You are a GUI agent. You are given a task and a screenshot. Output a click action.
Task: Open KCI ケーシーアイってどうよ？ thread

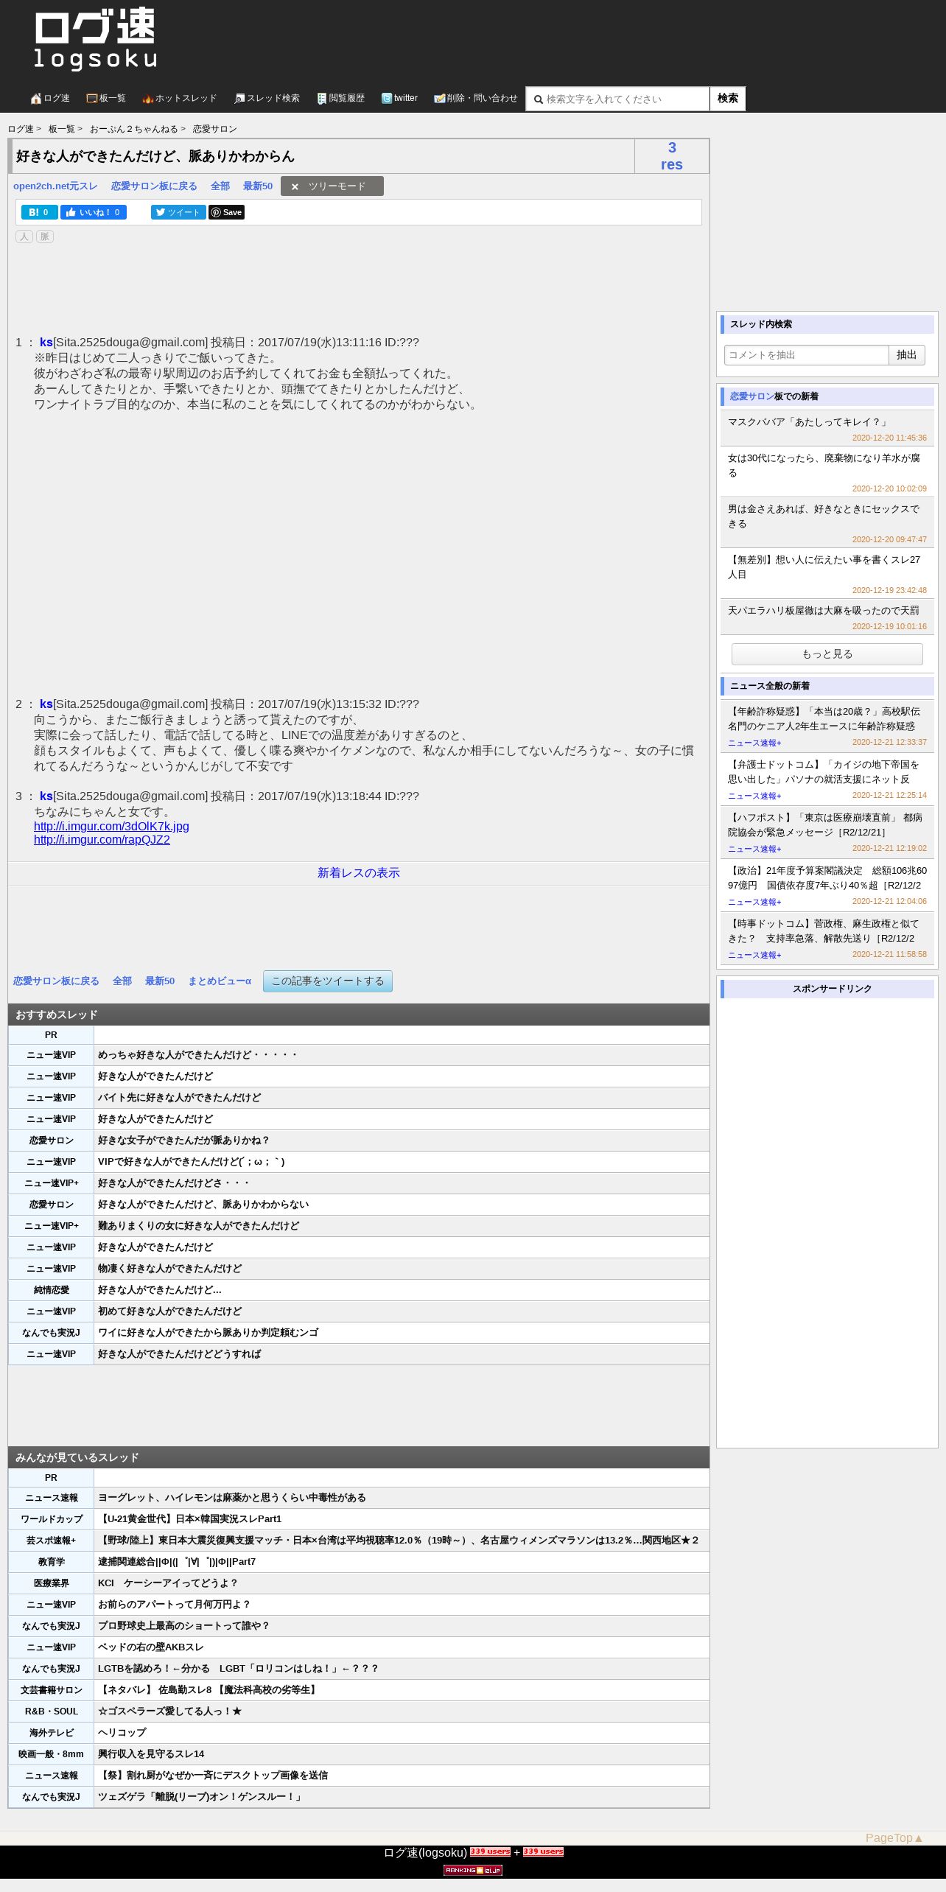click(x=168, y=1583)
